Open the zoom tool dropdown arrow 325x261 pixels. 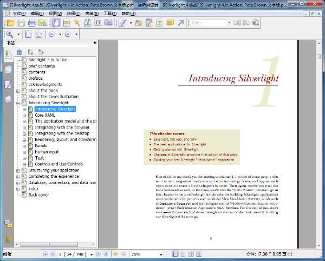[18, 34]
